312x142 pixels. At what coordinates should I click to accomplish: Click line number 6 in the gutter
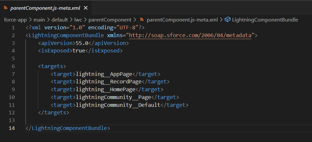pyautogui.click(x=13, y=66)
